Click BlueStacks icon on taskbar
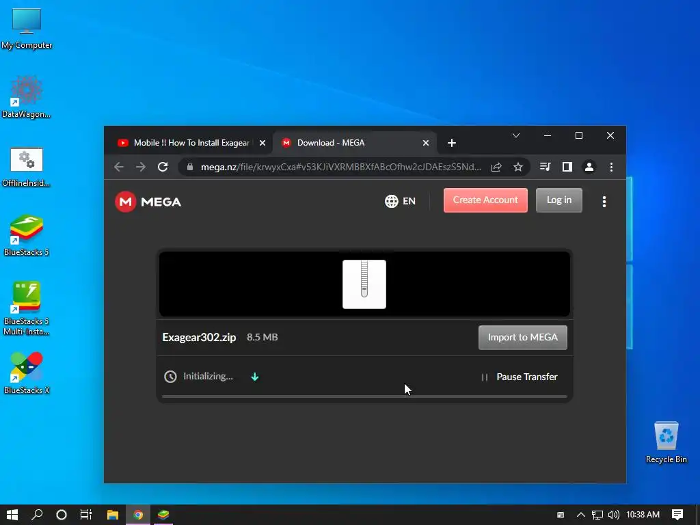This screenshot has width=700, height=525. coord(163,515)
